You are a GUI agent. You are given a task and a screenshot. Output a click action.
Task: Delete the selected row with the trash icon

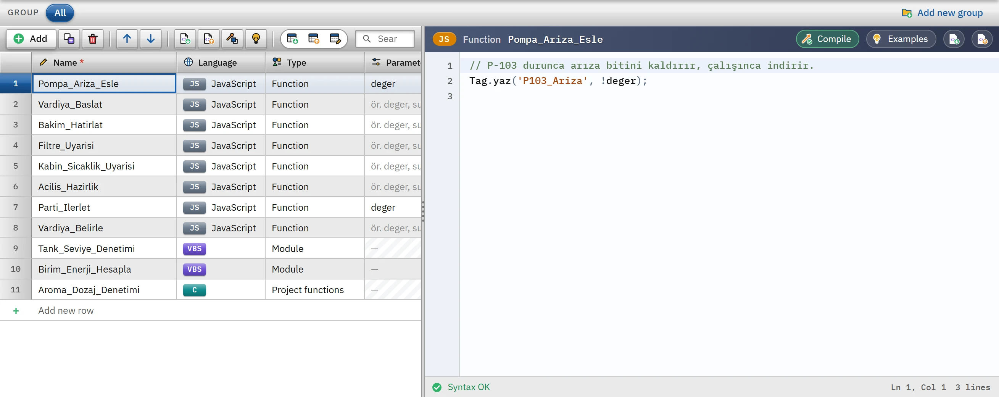coord(93,39)
